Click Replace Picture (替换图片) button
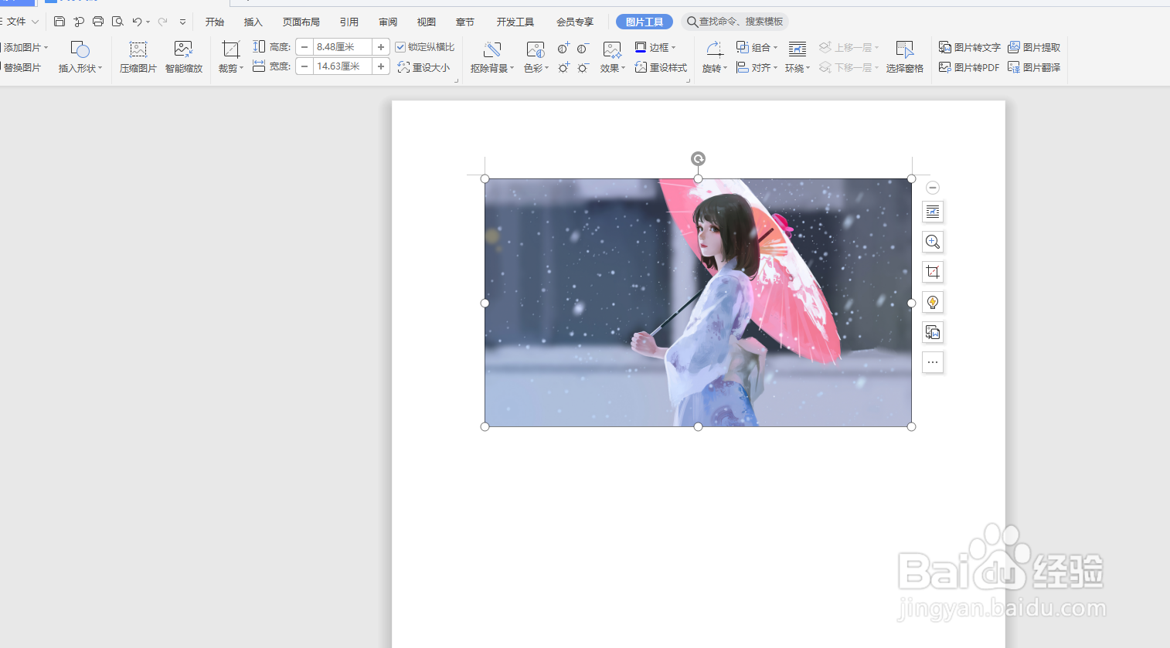Viewport: 1170px width, 648px height. (21, 68)
